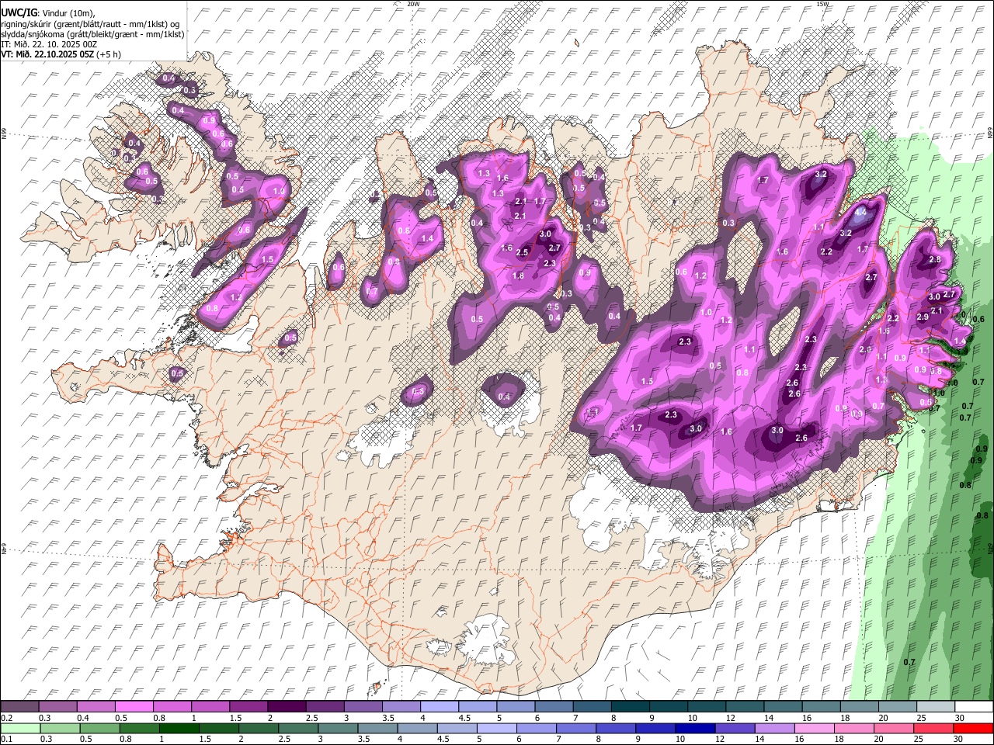Select the 1.8 snowfall value on the map
Image resolution: width=994 pixels, height=745 pixels.
[518, 275]
